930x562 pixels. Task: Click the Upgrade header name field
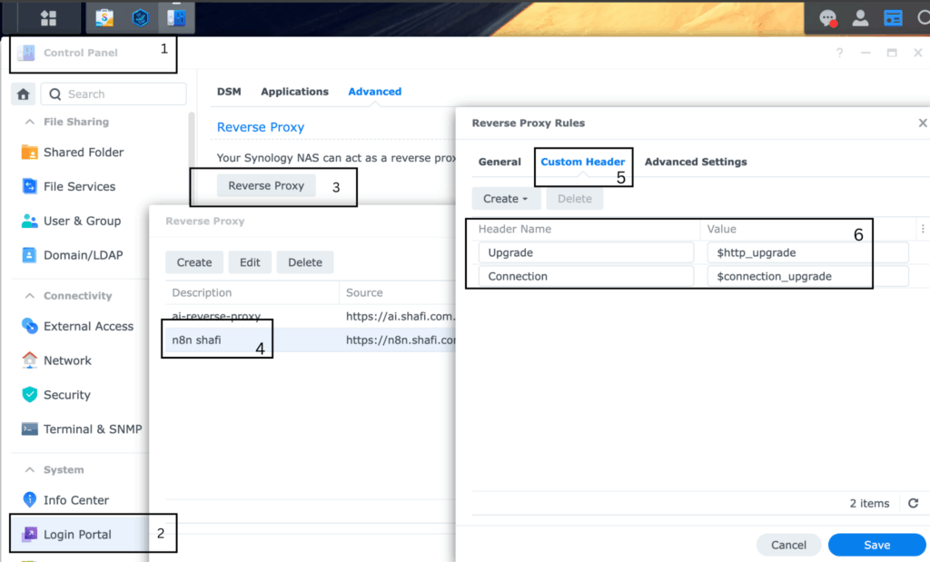click(x=586, y=252)
